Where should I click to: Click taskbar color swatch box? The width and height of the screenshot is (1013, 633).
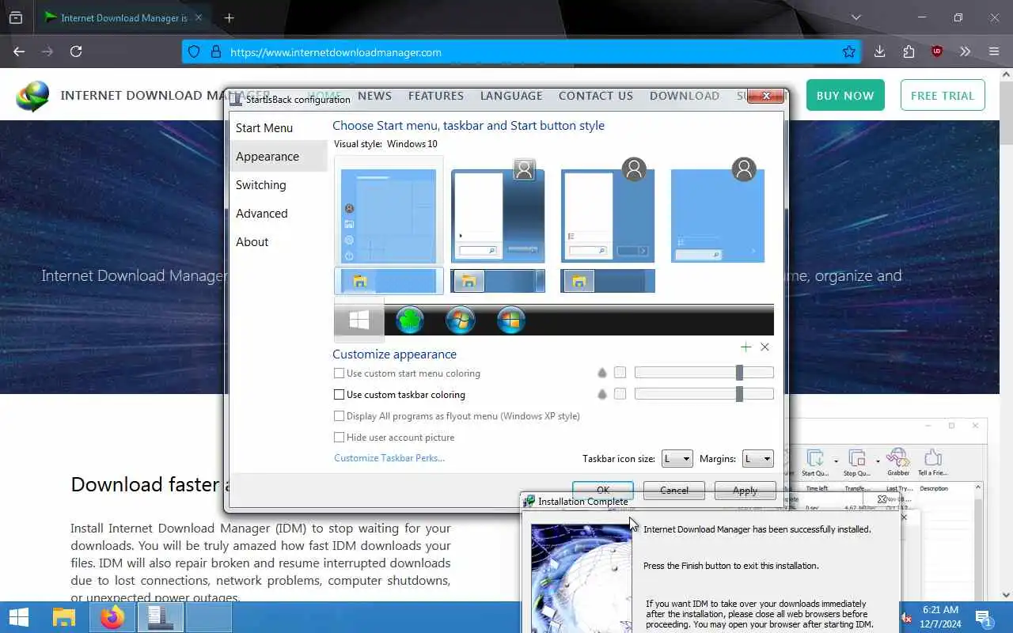620,394
